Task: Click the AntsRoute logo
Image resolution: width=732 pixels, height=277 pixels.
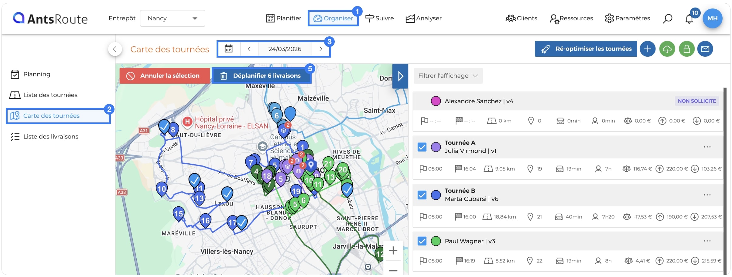Action: 50,18
